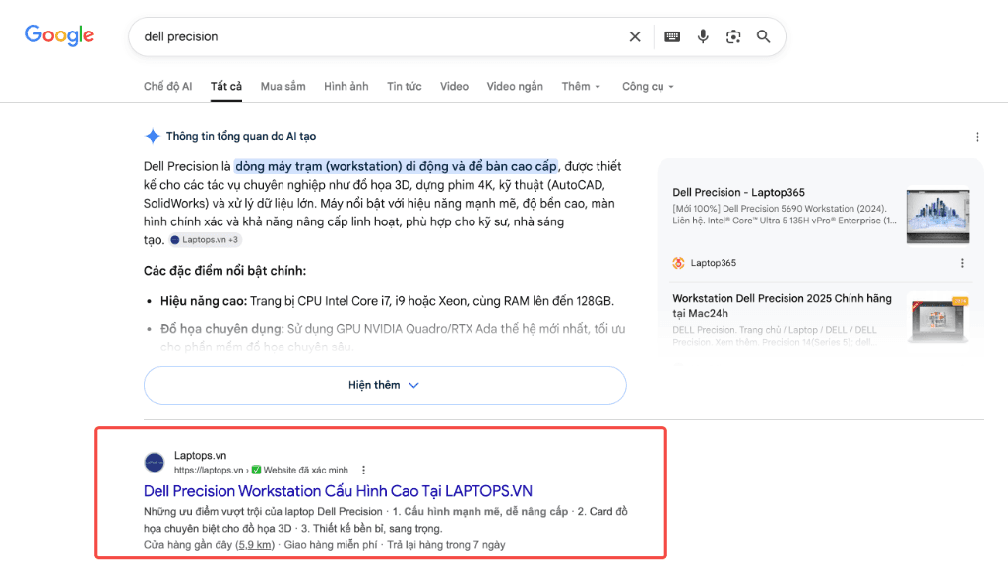Screen dimensions: 1008x568
Task: Click the Laptop365 card thumbnail image
Action: tap(937, 216)
